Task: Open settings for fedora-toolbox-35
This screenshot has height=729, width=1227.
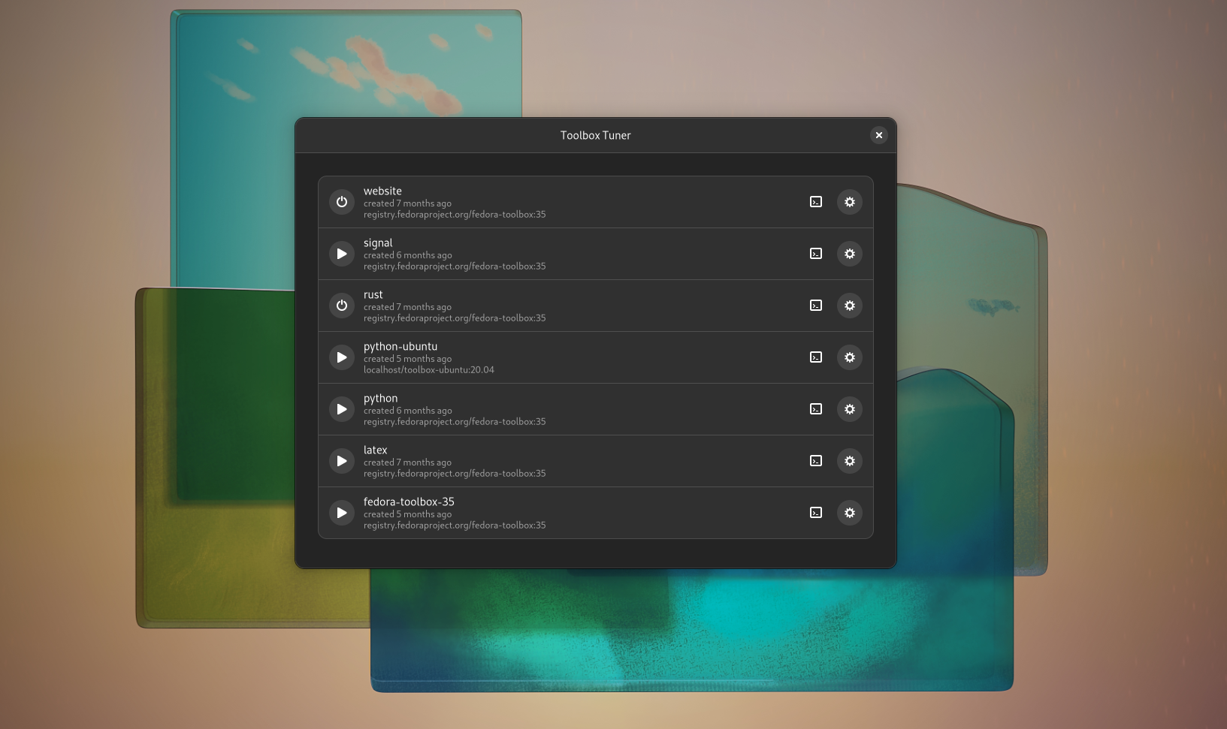Action: coord(850,513)
